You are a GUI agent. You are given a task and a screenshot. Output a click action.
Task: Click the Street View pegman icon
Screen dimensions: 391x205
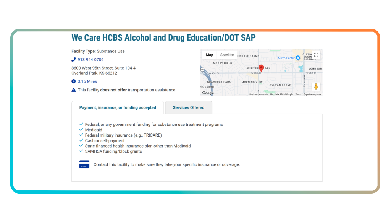point(316,87)
